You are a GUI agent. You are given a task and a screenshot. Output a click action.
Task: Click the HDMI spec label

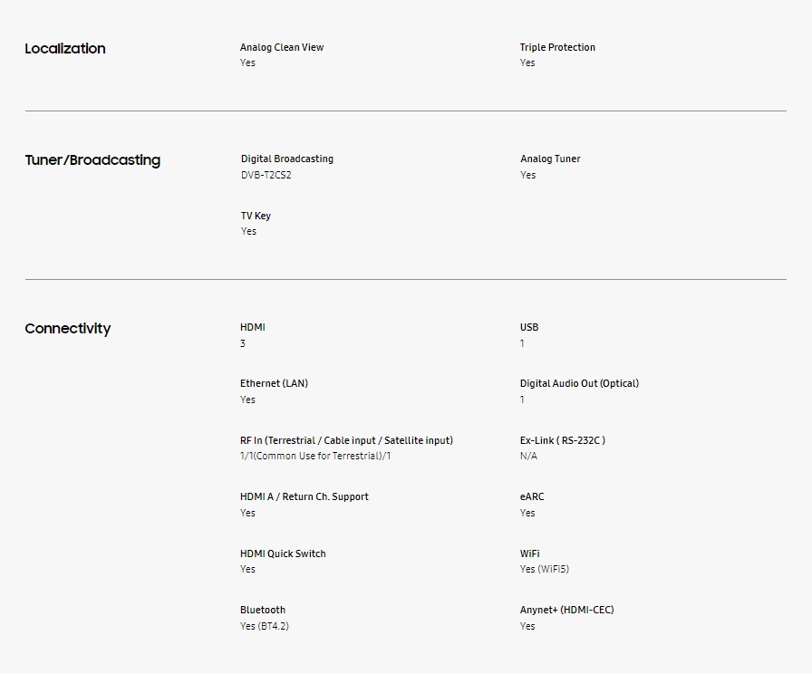253,327
